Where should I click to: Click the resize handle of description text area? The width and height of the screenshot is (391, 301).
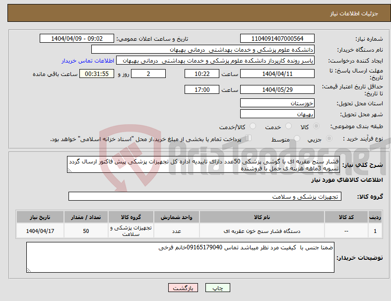coord(69,170)
